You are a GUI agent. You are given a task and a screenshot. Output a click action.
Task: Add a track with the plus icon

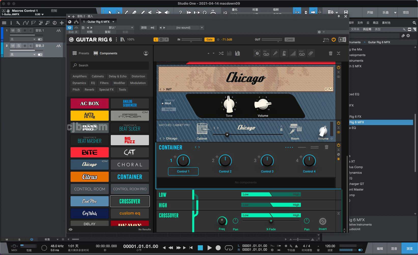coord(62,23)
